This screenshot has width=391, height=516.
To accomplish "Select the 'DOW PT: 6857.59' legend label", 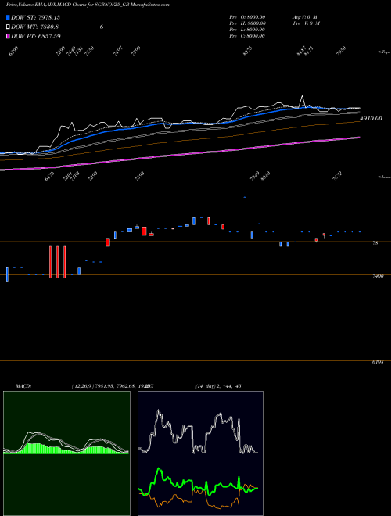I will click(36, 36).
